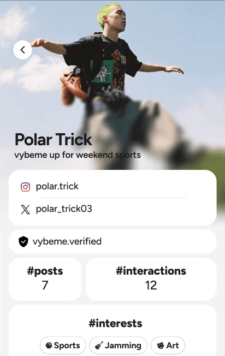The width and height of the screenshot is (225, 356).
Task: Select the Sports interest tag
Action: [x=63, y=346]
